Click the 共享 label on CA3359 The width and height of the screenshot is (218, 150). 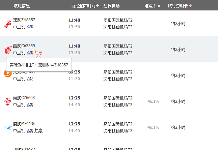coord(38,53)
